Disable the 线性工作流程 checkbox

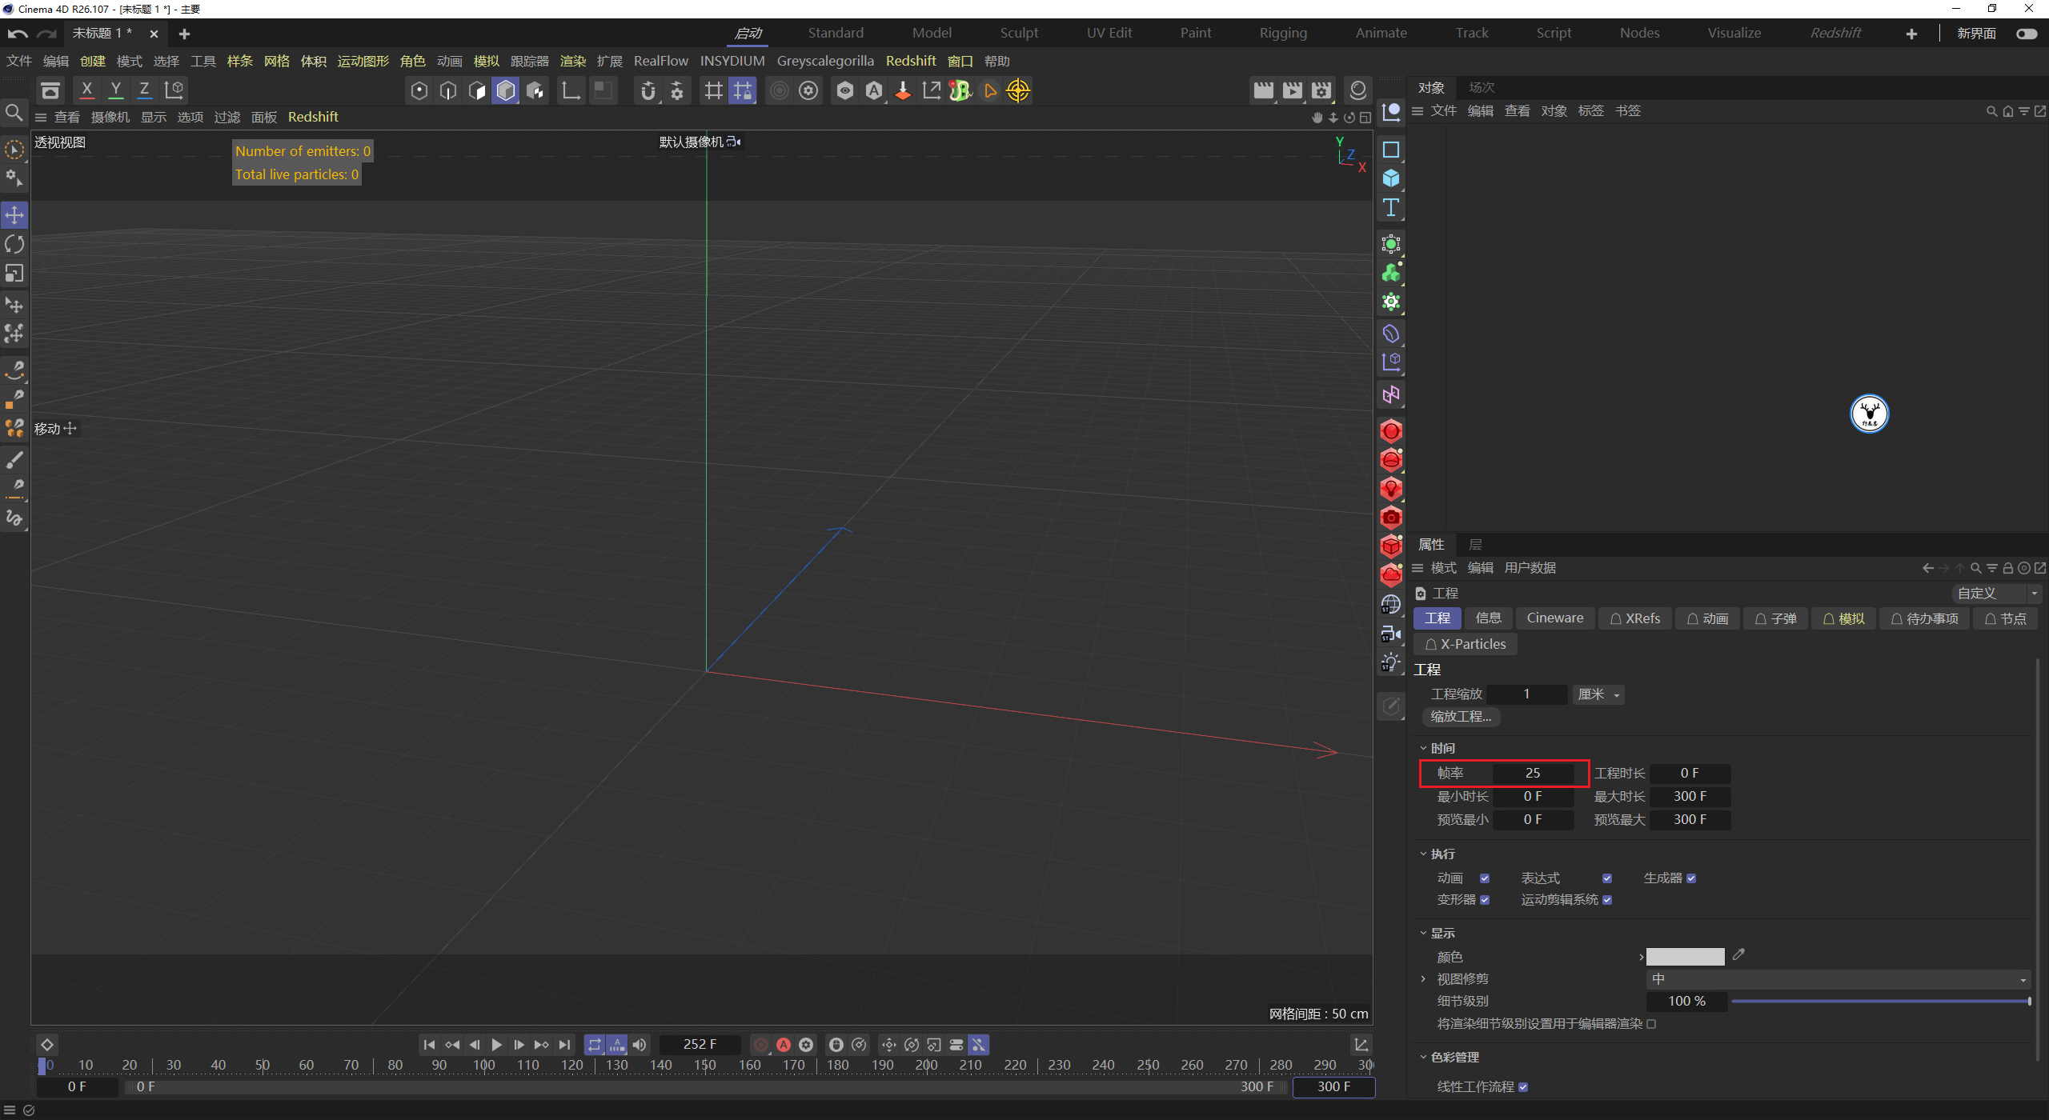point(1523,1087)
